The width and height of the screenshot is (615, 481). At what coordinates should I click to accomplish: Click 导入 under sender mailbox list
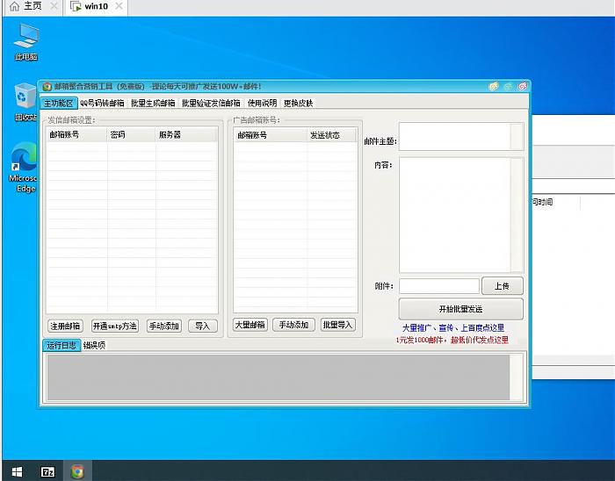point(203,326)
